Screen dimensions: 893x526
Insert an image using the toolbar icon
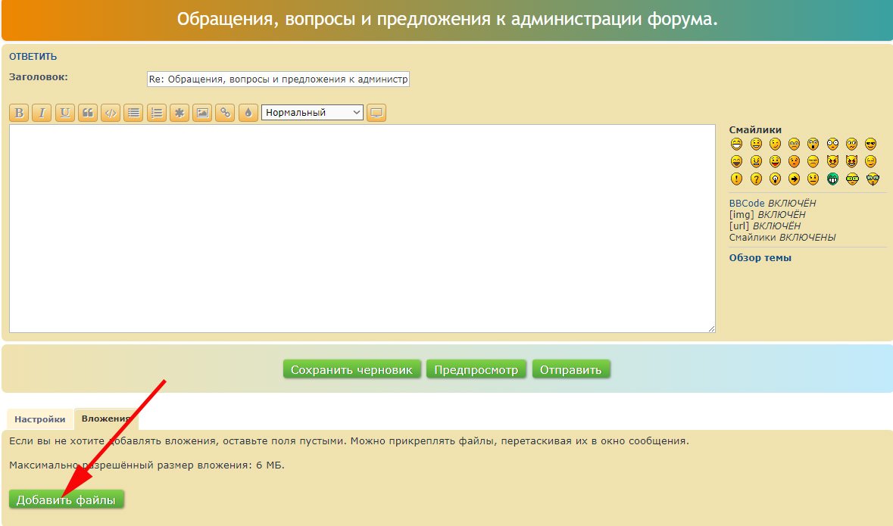[202, 113]
